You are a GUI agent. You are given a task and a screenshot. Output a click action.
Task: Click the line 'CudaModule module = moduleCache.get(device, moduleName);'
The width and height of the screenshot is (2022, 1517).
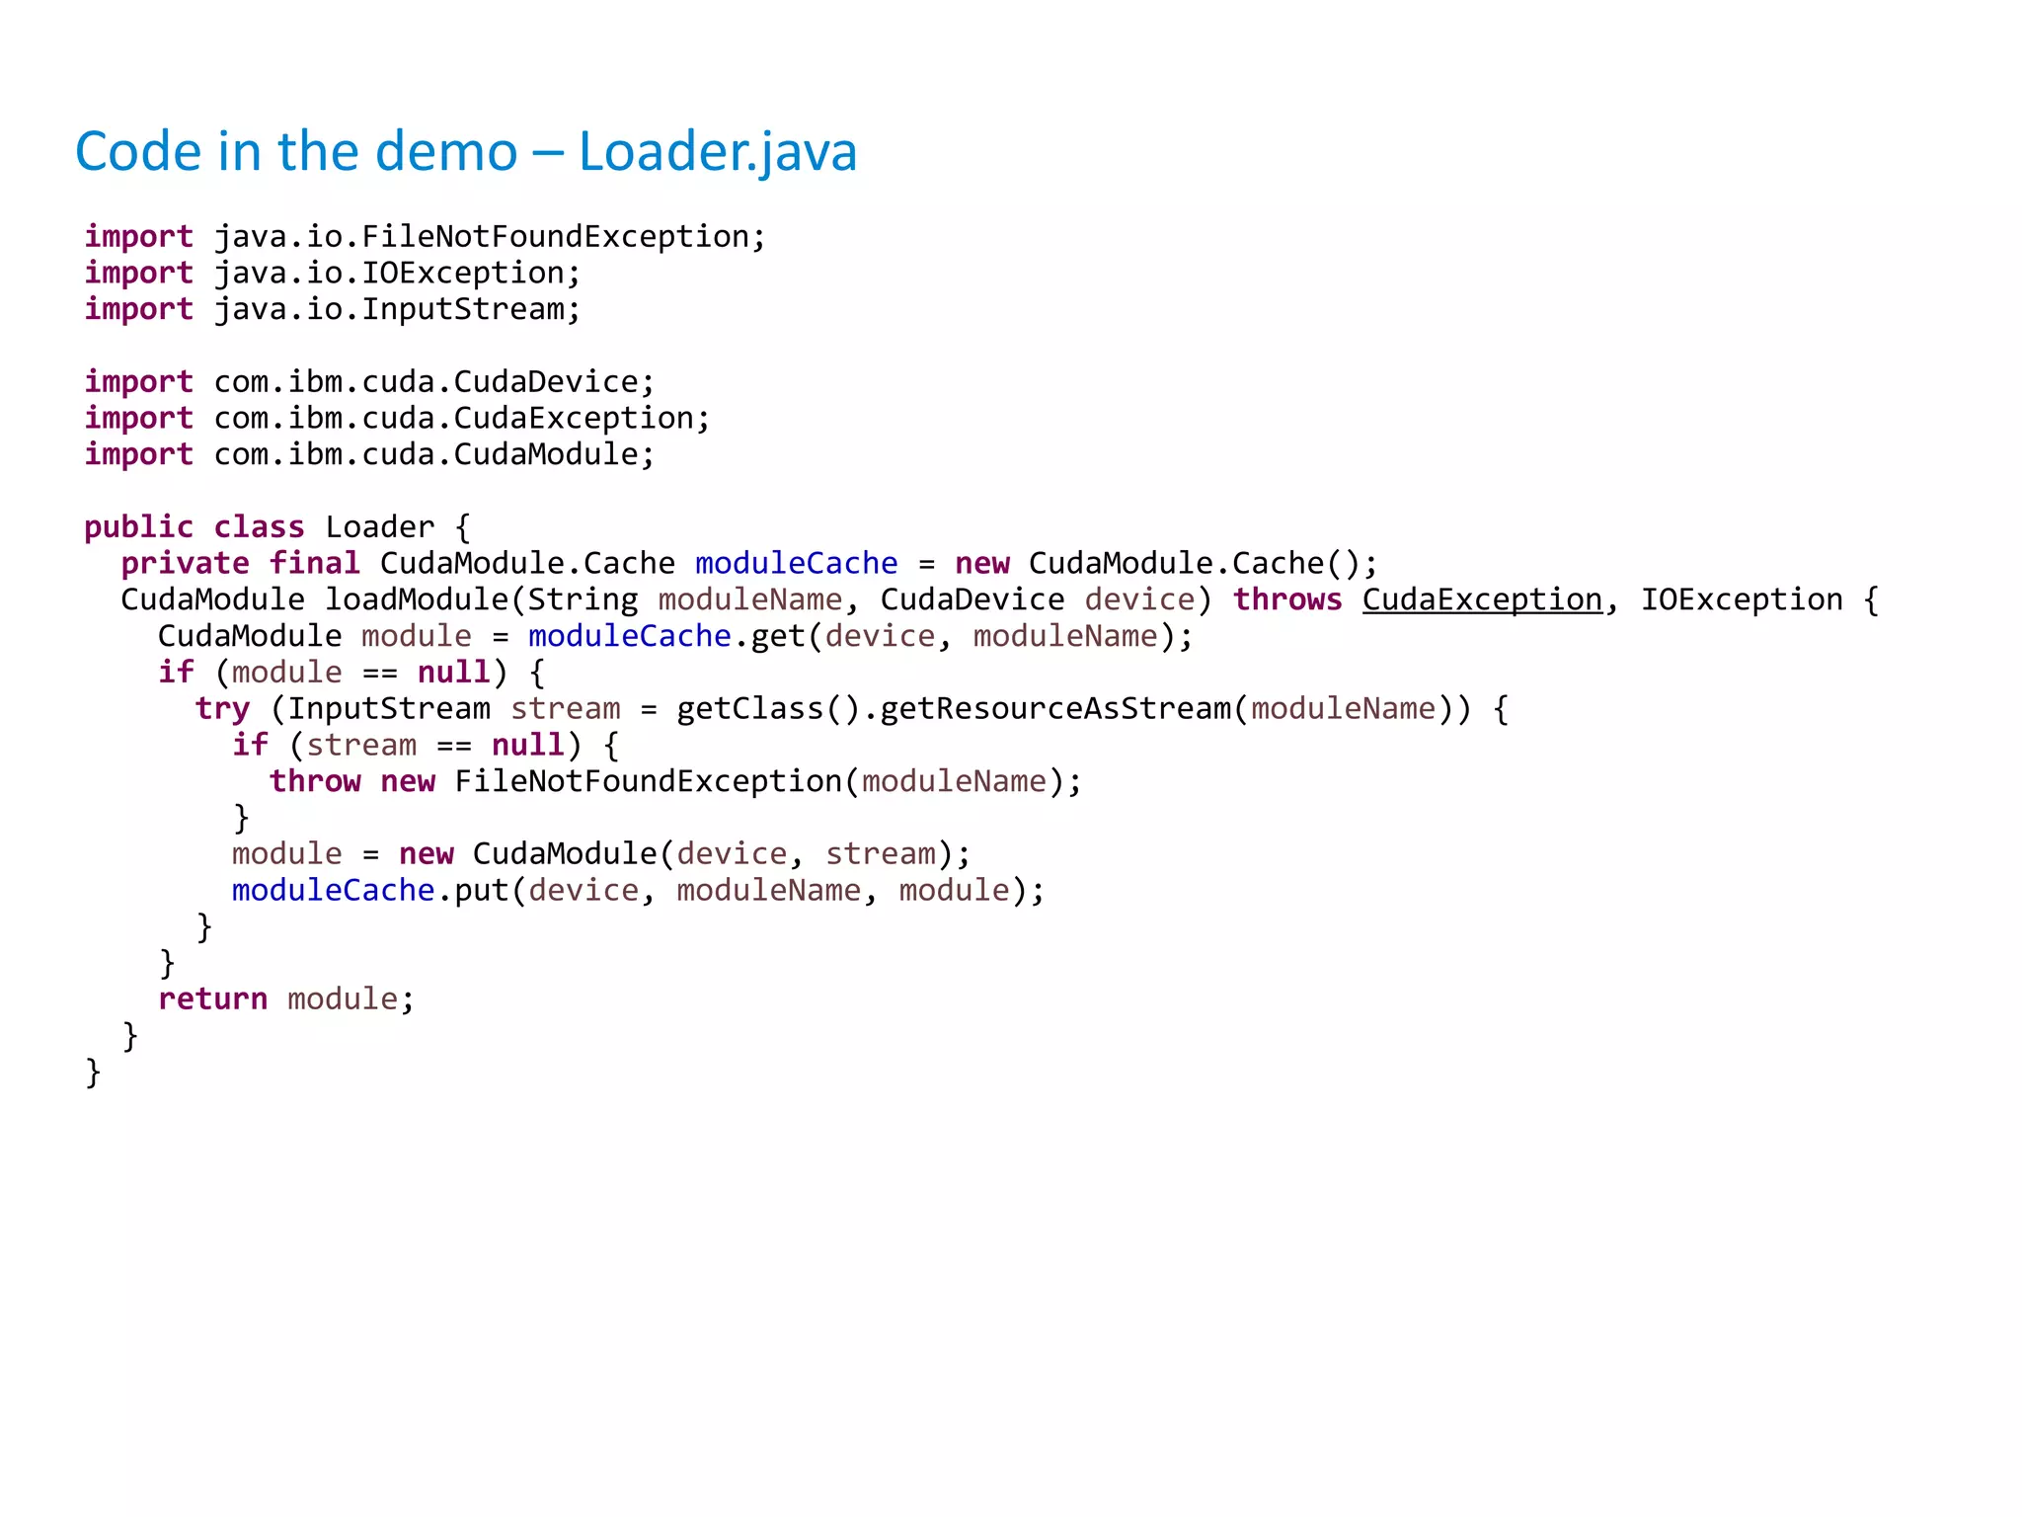point(675,637)
